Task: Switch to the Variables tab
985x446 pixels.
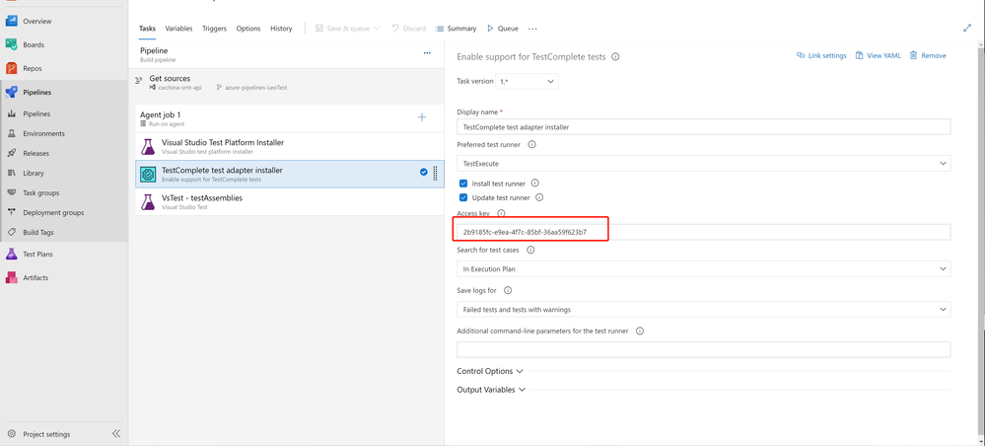Action: (178, 29)
